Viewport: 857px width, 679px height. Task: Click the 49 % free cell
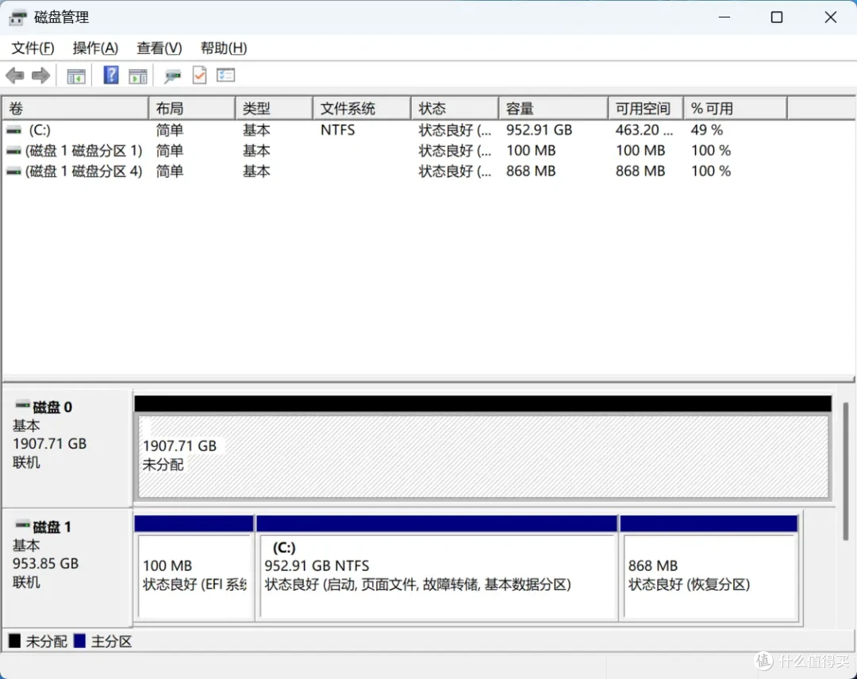tap(707, 130)
